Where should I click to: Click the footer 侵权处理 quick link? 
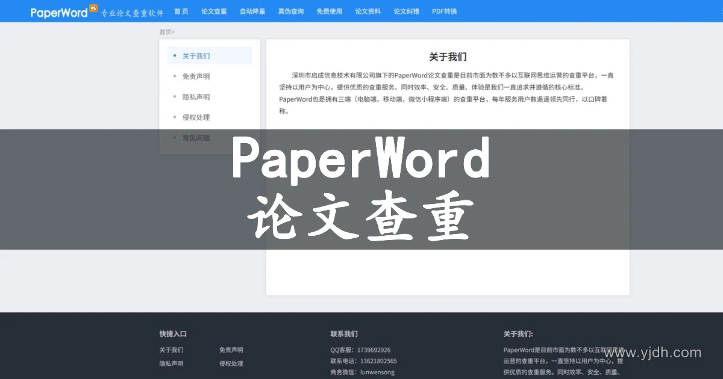tap(231, 364)
